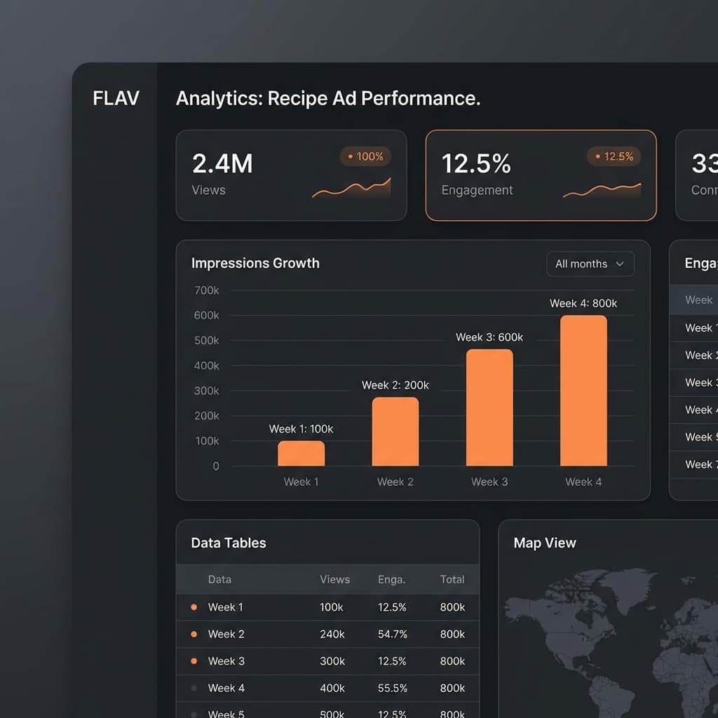
Task: Click the chevron on the All months selector
Action: 620,264
